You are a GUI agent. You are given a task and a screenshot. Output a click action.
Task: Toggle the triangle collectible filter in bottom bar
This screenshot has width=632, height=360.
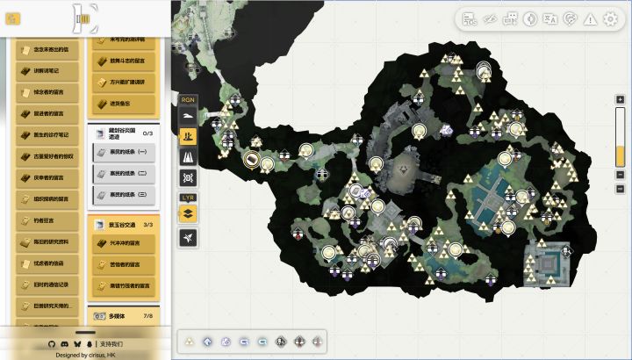tap(189, 342)
